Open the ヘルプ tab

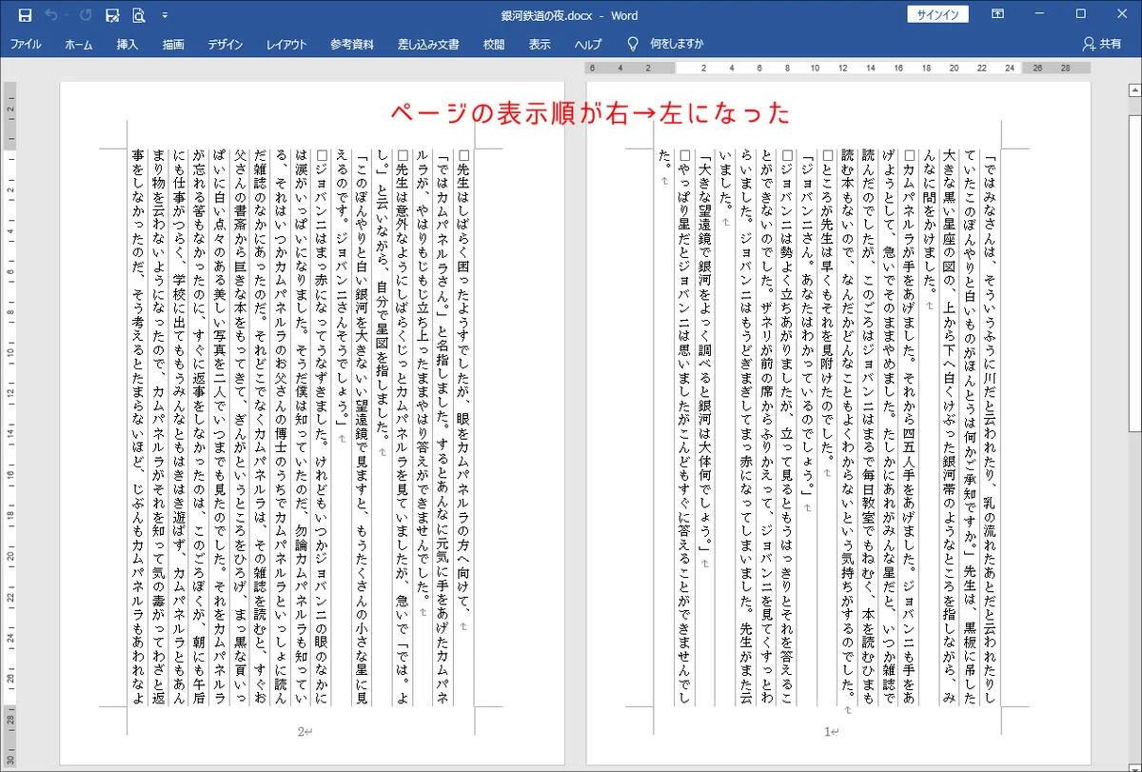(x=588, y=45)
